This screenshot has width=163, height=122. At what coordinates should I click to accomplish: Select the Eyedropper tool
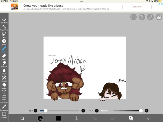tap(4, 108)
